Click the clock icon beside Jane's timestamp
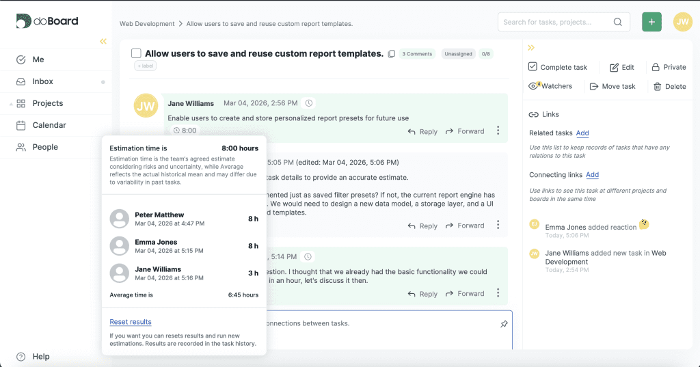Viewport: 700px width, 367px height. pyautogui.click(x=309, y=103)
